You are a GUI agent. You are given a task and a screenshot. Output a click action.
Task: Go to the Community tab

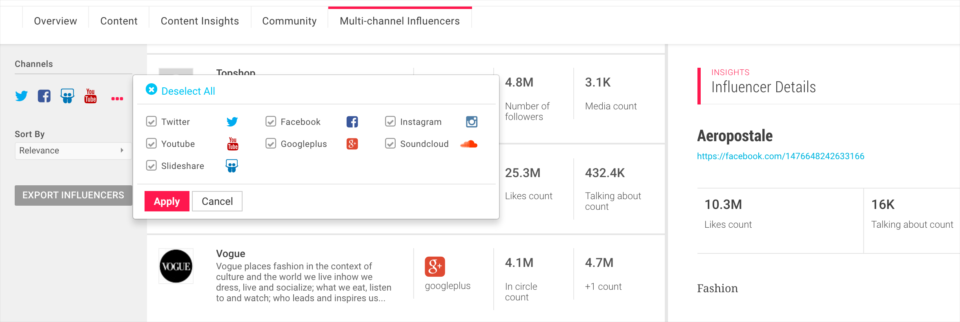click(x=289, y=21)
